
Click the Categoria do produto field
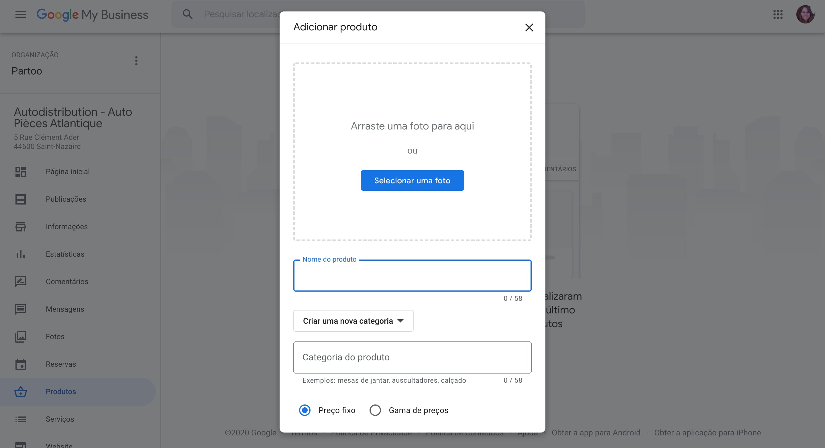click(412, 357)
